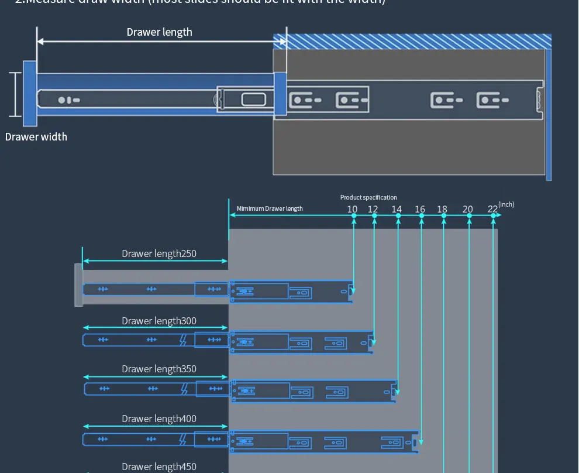Click the cyan dot marker below 16
Screen dimensions: 579x473
coord(421,216)
